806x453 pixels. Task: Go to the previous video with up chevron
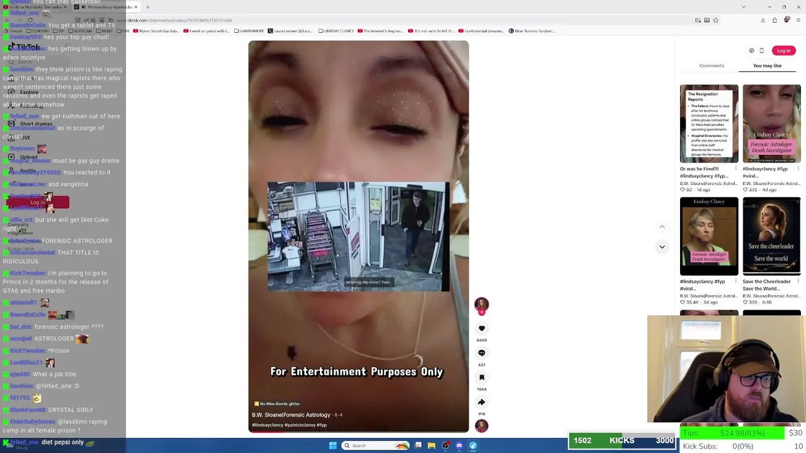(662, 226)
